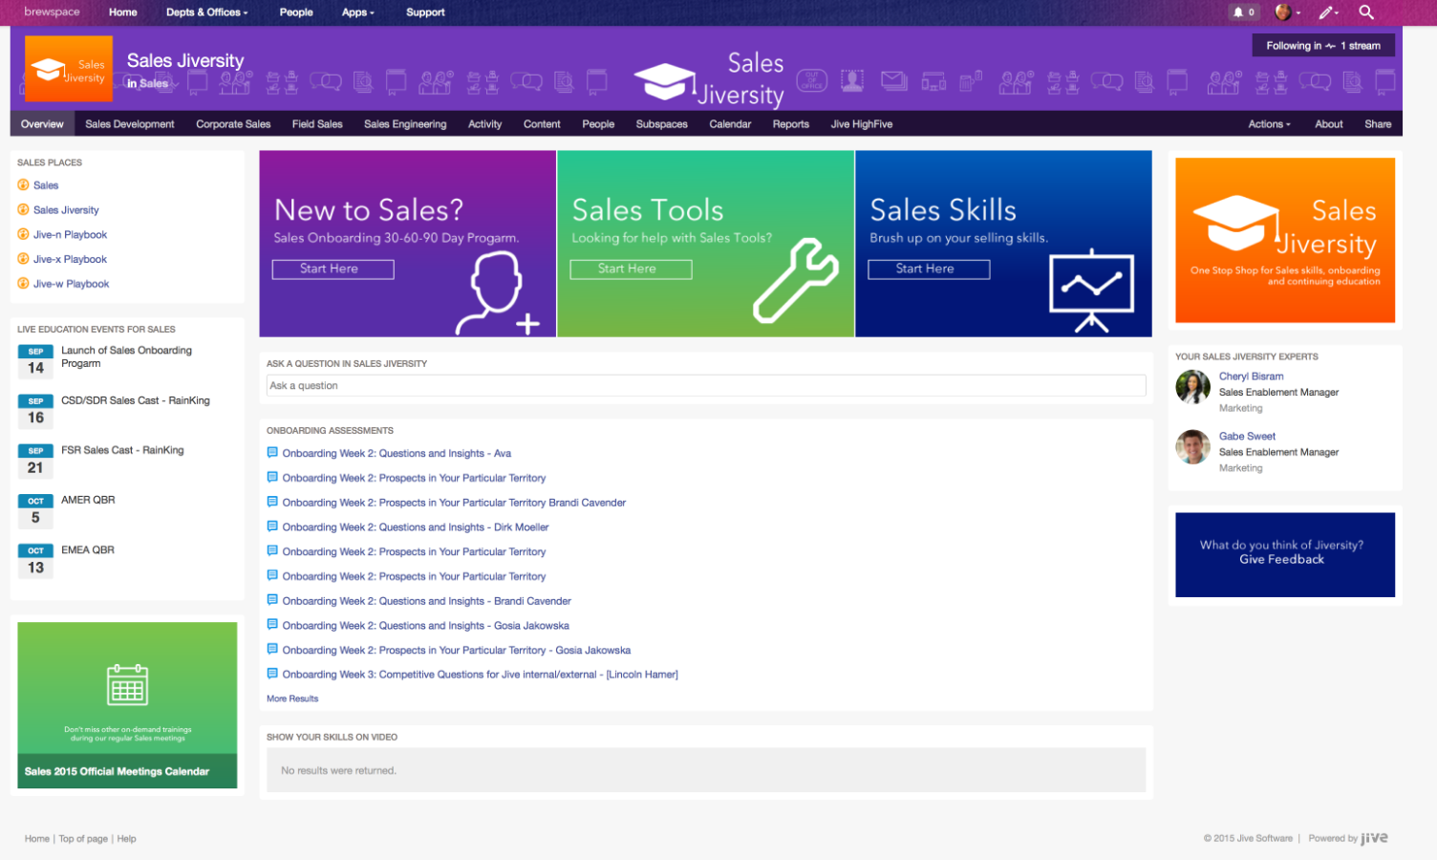The height and width of the screenshot is (860, 1437).
Task: Click the More Results link
Action: [292, 699]
